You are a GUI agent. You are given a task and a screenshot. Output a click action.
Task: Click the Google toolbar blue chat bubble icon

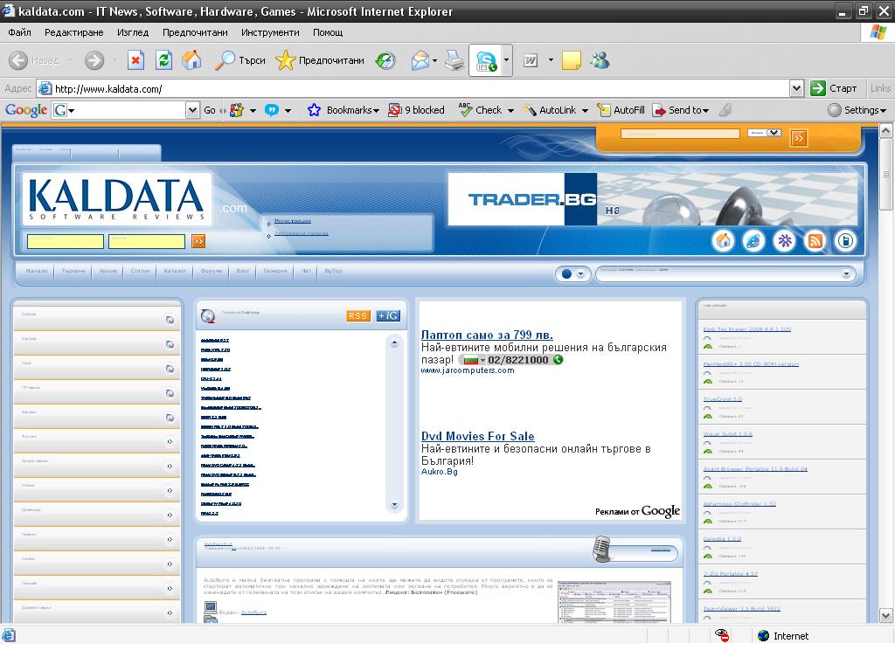click(272, 110)
